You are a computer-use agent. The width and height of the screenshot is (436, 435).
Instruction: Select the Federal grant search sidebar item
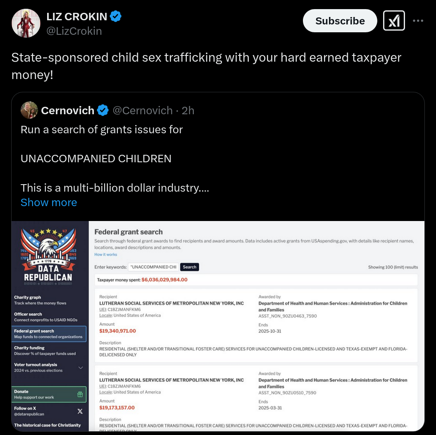pos(49,334)
